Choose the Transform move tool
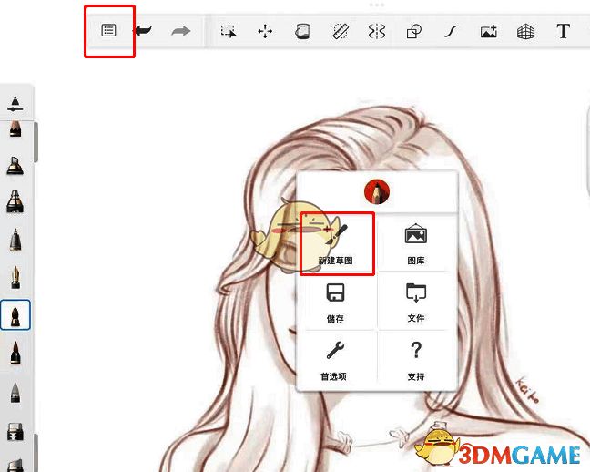 coord(265,31)
